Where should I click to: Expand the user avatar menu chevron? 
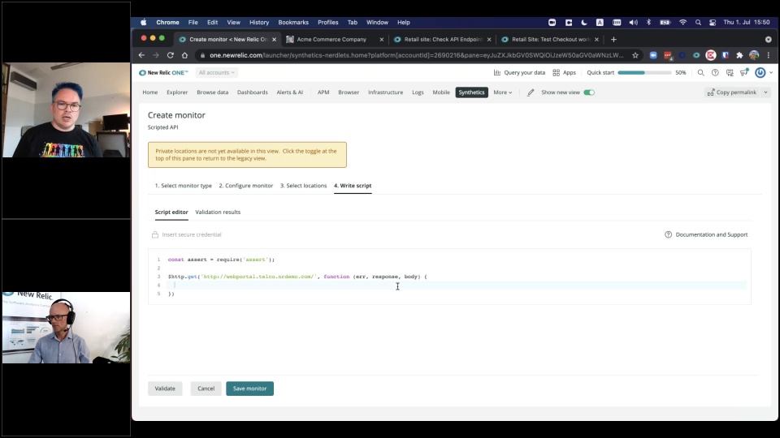pyautogui.click(x=771, y=72)
